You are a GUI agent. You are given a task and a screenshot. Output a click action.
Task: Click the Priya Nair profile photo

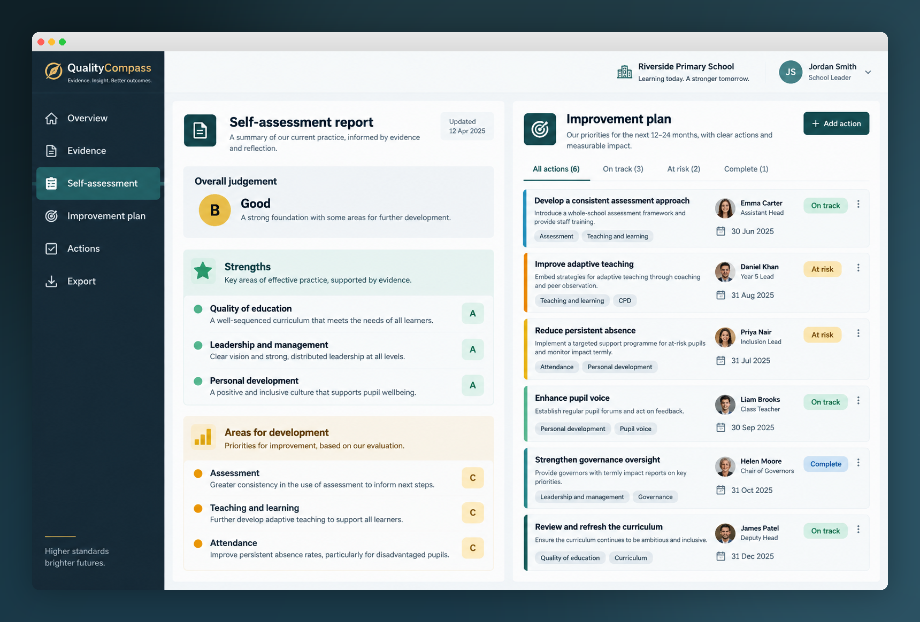coord(725,337)
